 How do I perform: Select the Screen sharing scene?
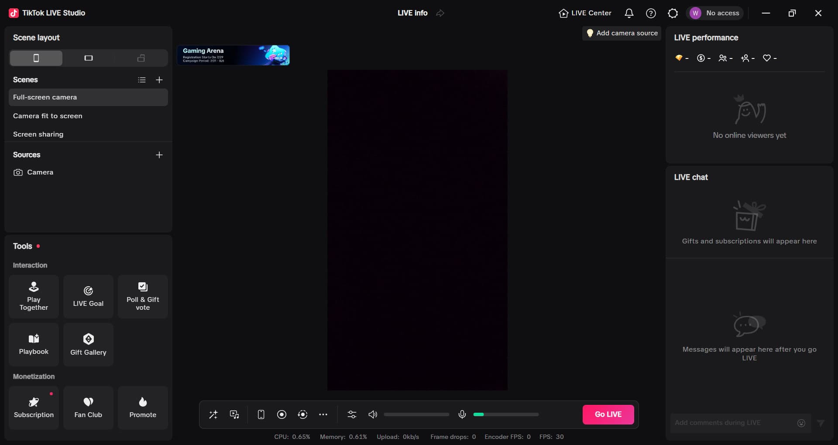(x=38, y=134)
